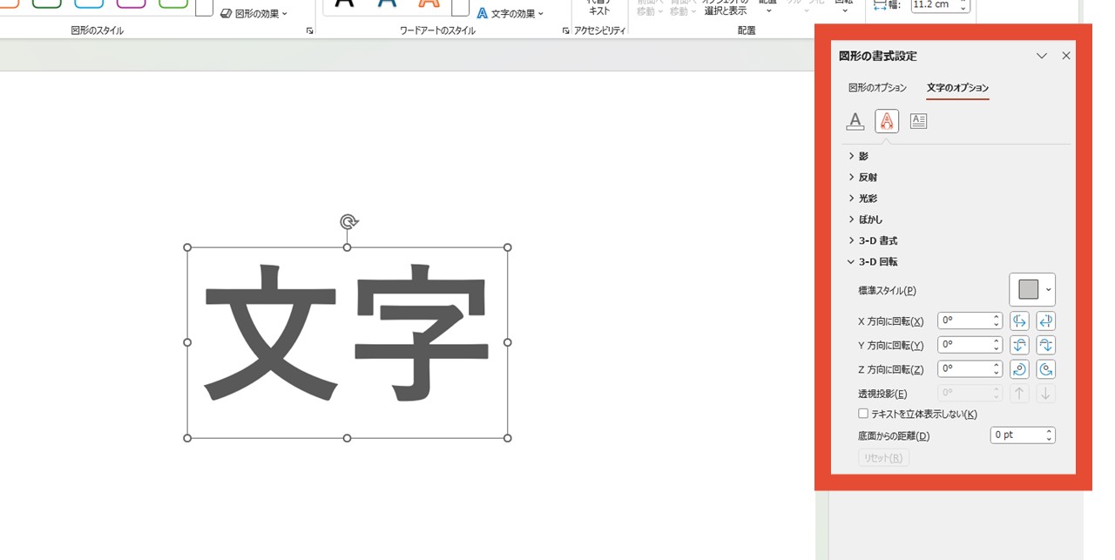1115x560 pixels.
Task: Open the 標準スタイル preset dropdown
Action: 1032,290
